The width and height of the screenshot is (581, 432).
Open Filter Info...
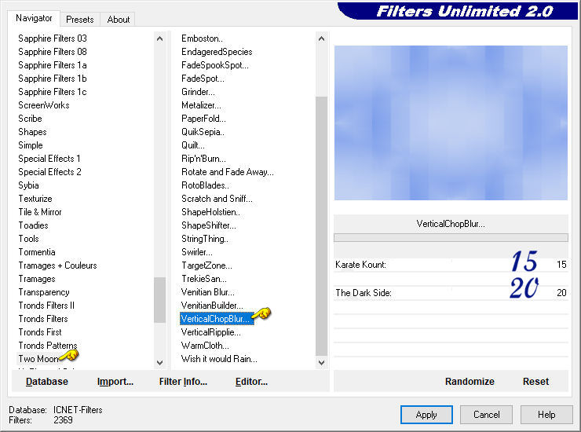coord(183,381)
